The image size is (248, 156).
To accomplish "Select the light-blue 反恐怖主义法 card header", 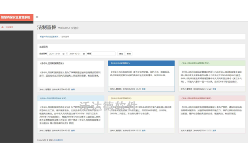I will tap(70, 98).
